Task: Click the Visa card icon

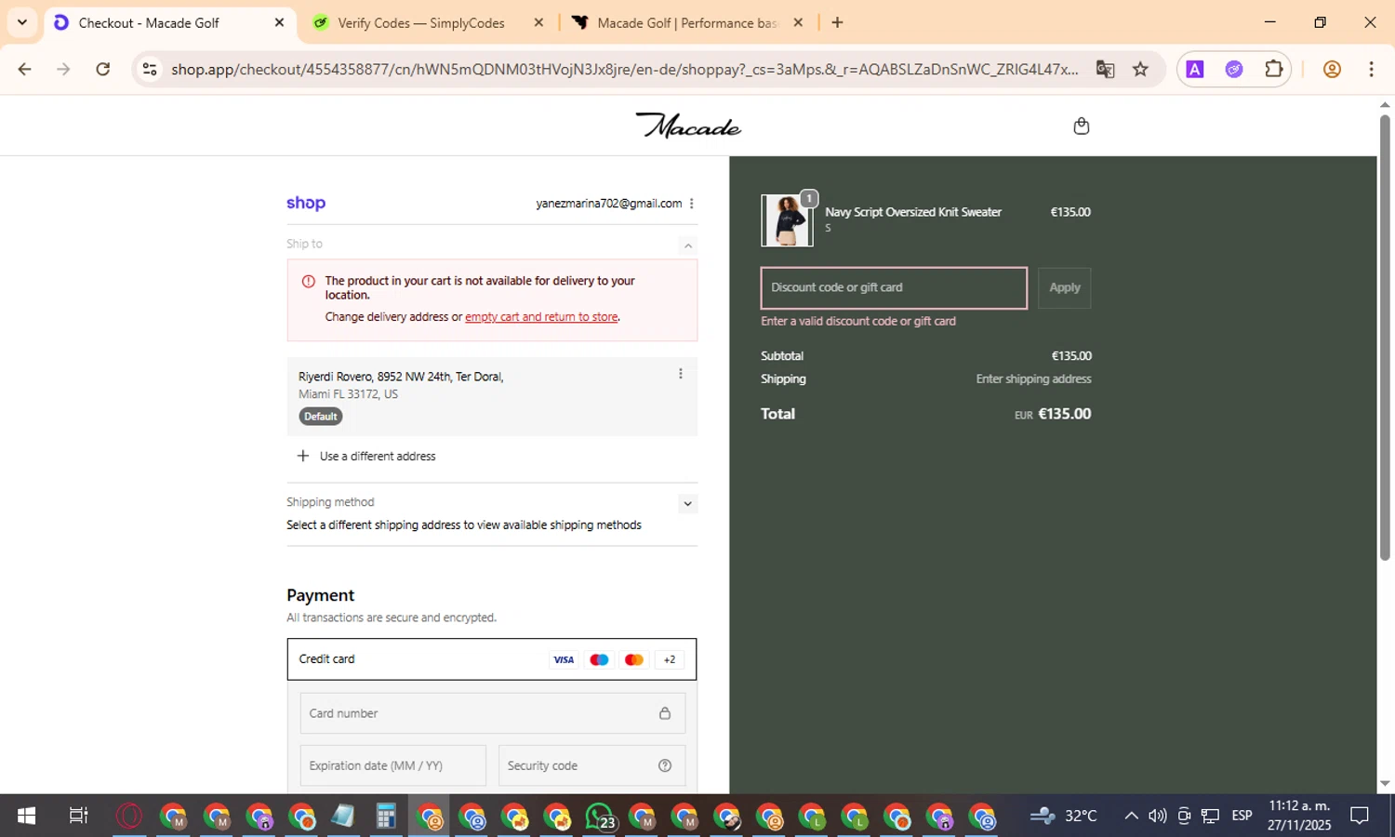Action: pos(564,659)
